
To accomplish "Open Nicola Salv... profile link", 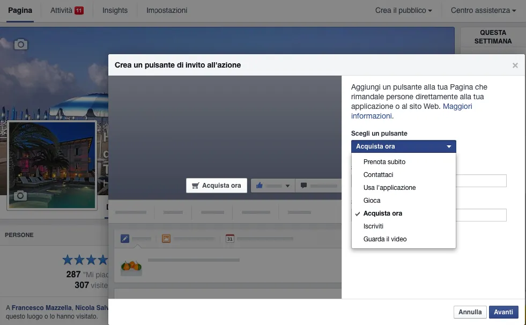I will point(92,307).
